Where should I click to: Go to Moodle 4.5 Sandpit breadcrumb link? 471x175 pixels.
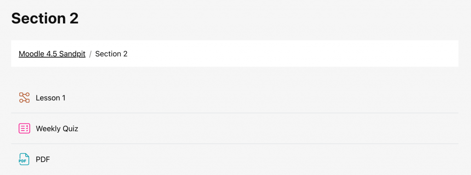pos(52,54)
